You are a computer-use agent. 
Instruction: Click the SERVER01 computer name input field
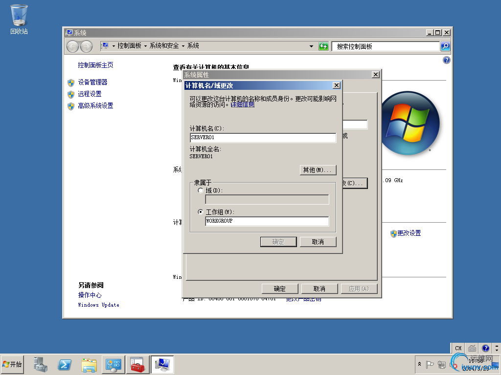[x=263, y=137]
